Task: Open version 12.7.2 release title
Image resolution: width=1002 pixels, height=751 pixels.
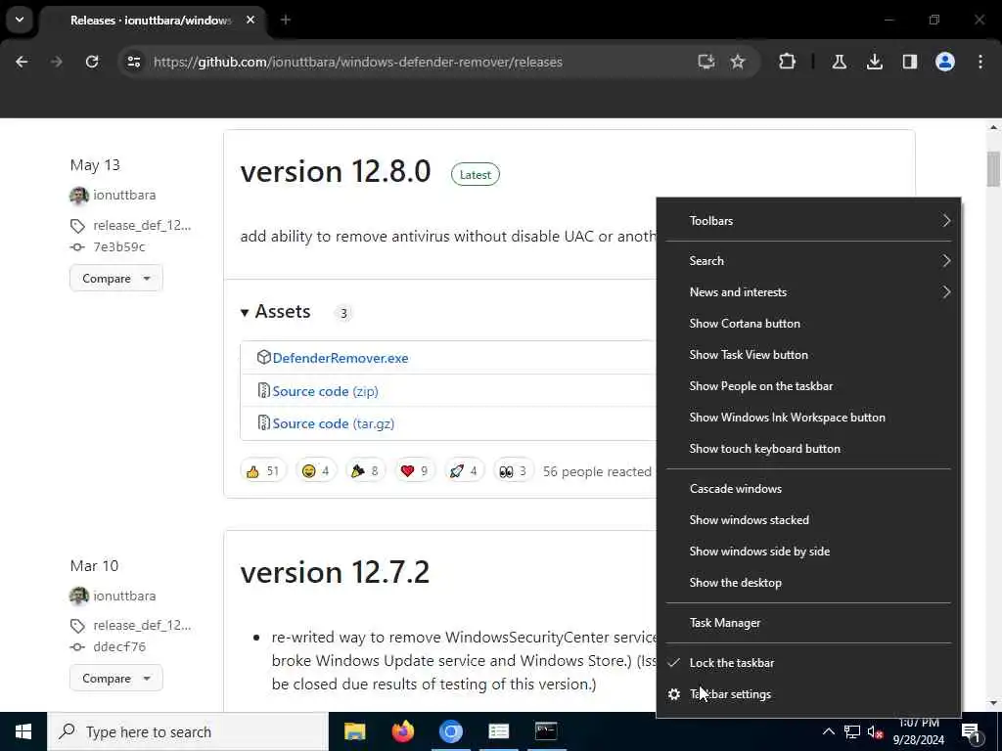Action: pos(335,572)
